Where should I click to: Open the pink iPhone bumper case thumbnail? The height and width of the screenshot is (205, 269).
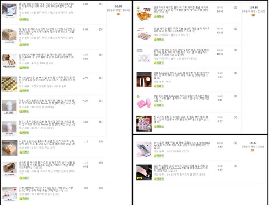(x=144, y=149)
